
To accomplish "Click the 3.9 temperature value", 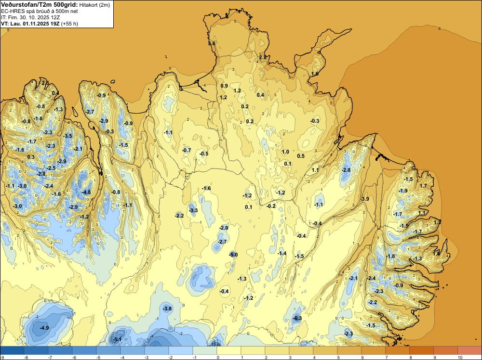I will [365, 199].
